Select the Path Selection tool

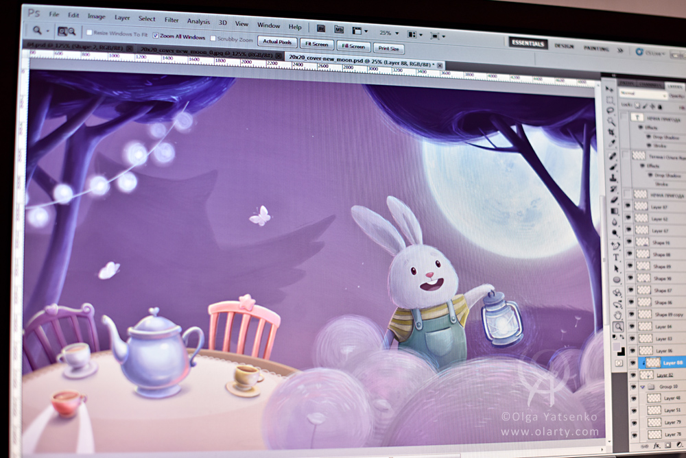click(x=617, y=268)
